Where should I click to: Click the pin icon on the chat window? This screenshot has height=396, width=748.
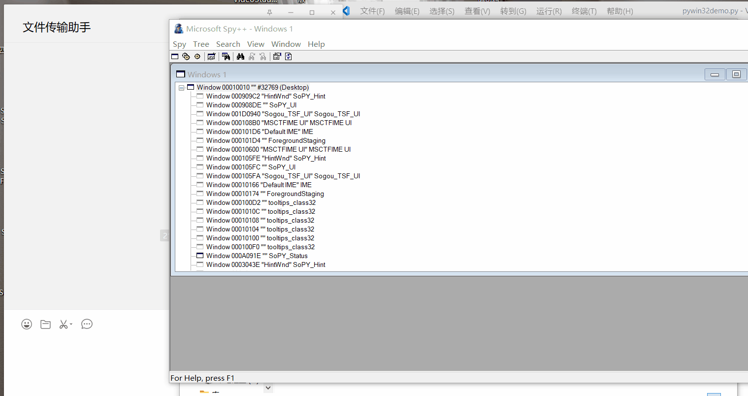click(269, 12)
